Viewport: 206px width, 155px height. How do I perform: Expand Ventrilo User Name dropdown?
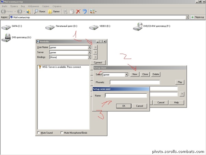pyautogui.click(x=89, y=47)
